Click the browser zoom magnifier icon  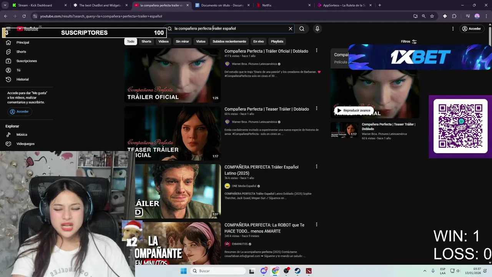[424, 16]
